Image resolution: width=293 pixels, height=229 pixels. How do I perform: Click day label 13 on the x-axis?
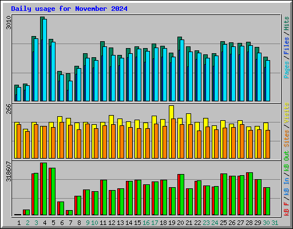pyautogui.click(x=120, y=223)
